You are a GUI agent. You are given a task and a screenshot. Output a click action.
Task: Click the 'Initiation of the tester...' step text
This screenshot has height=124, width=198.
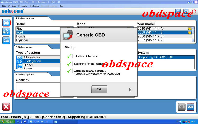87,56
